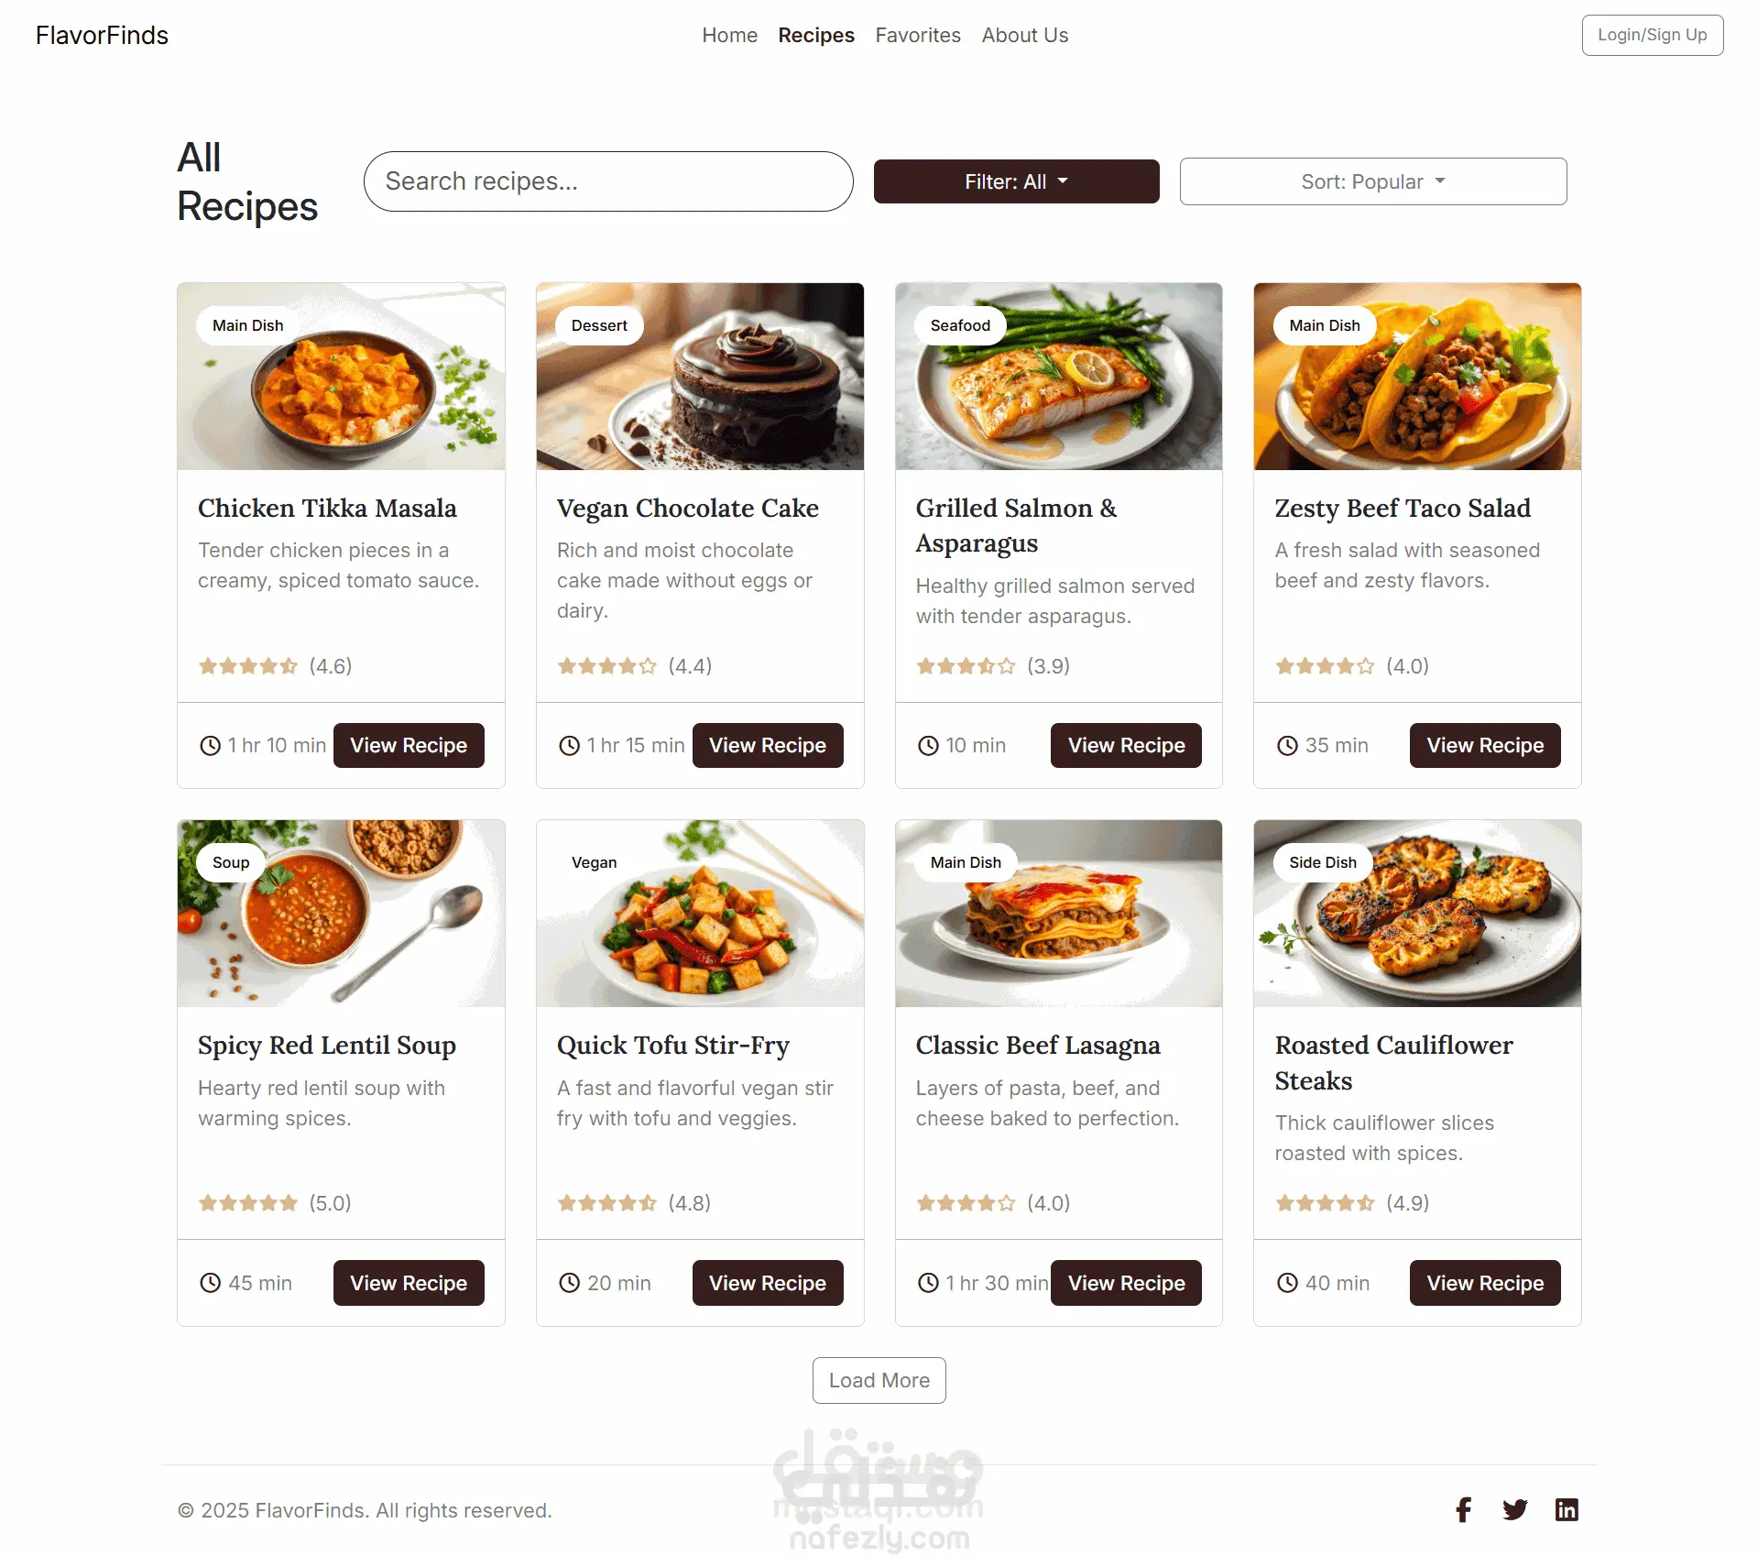Image resolution: width=1758 pixels, height=1556 pixels.
Task: Load More recipes button
Action: [x=879, y=1380]
